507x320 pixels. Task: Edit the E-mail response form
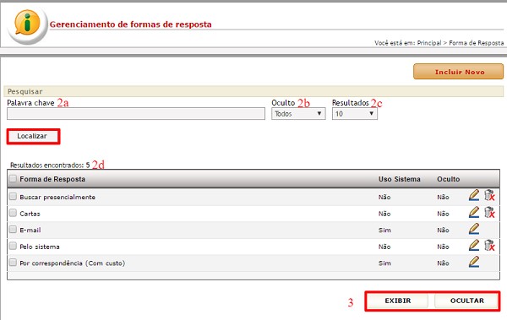point(474,229)
